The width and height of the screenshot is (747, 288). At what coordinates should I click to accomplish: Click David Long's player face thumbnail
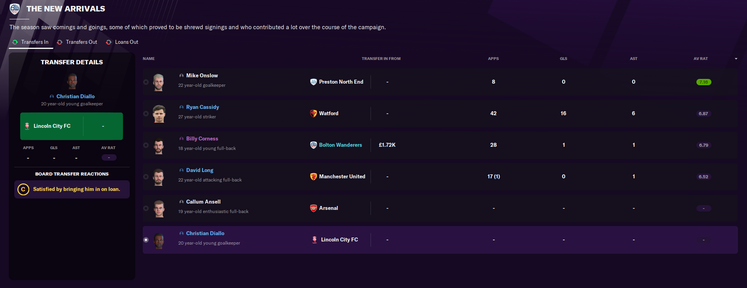click(x=159, y=177)
